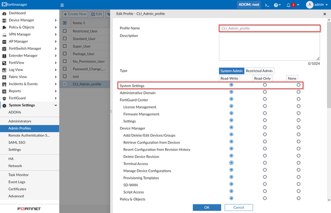Set System Settings to Read-Only
The image size is (331, 213).
tap(265, 85)
